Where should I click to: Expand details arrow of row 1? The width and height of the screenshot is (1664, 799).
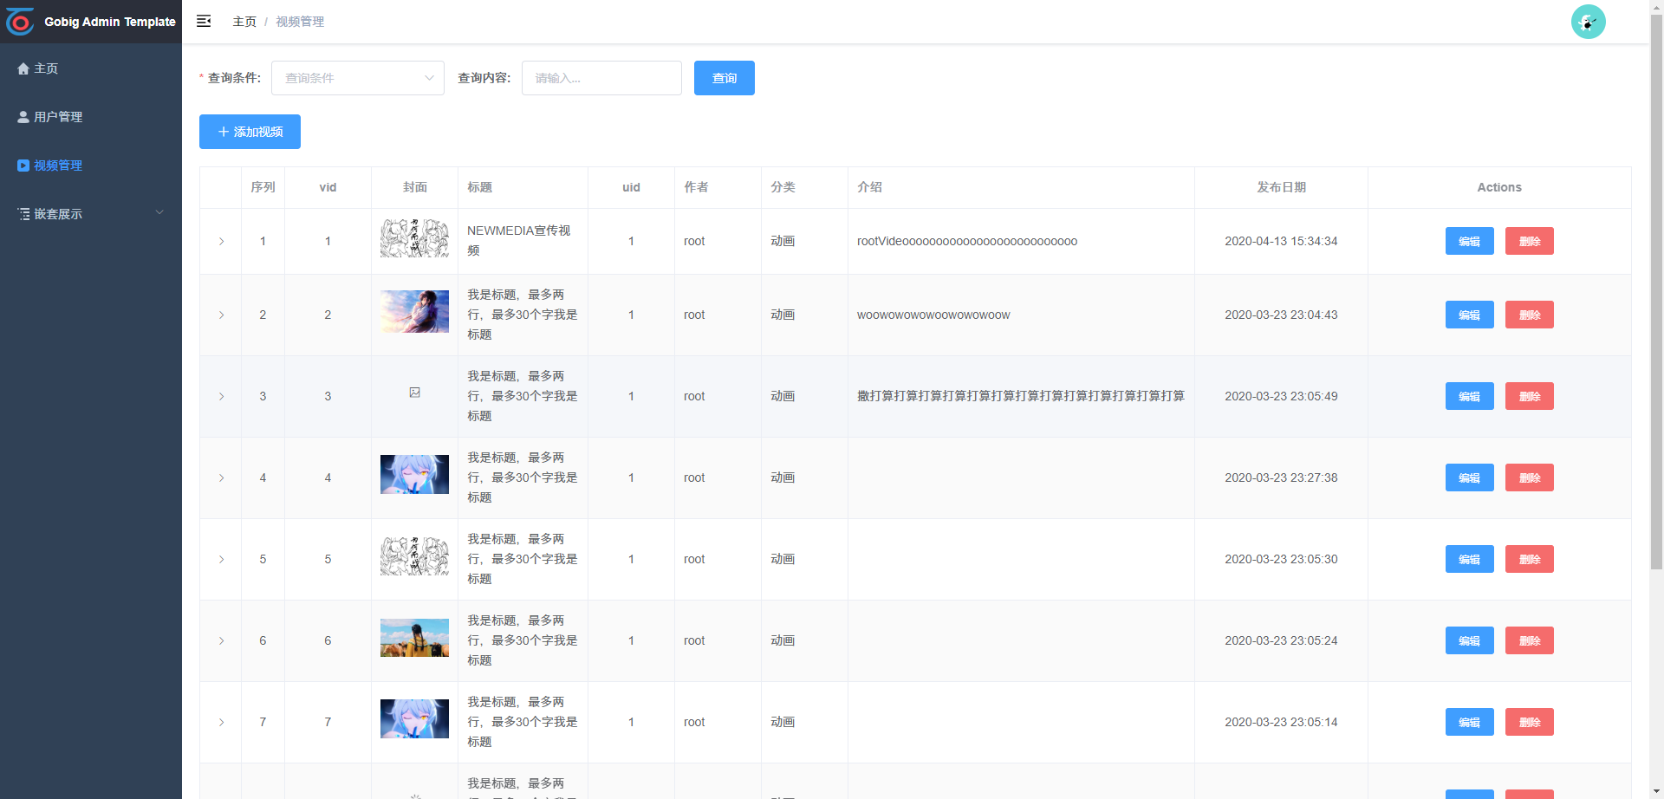click(221, 241)
